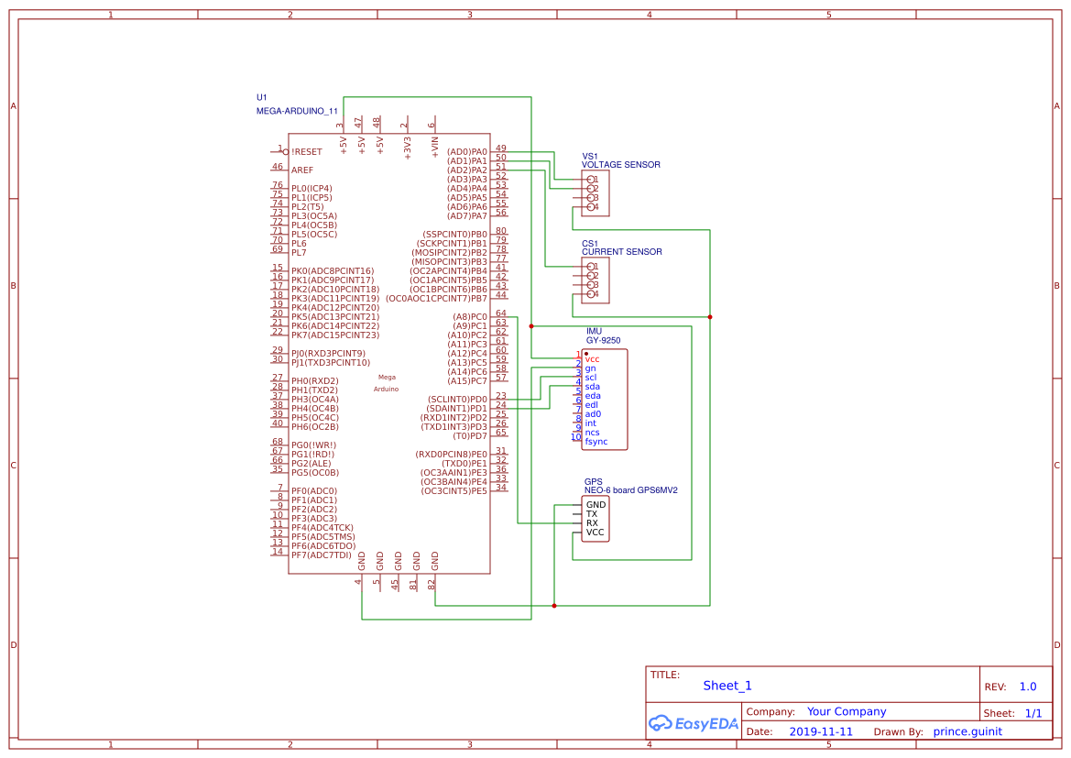Click the prince.guinit drawn-by name

click(x=967, y=731)
